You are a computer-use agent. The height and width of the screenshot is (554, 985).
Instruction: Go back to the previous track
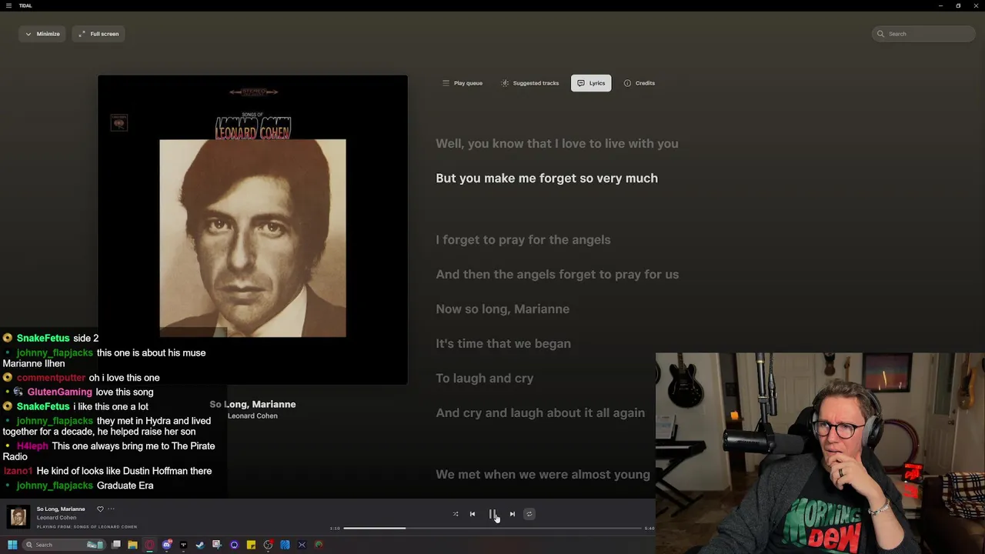point(472,514)
